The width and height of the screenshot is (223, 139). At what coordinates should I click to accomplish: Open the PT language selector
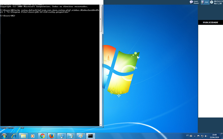(187, 135)
